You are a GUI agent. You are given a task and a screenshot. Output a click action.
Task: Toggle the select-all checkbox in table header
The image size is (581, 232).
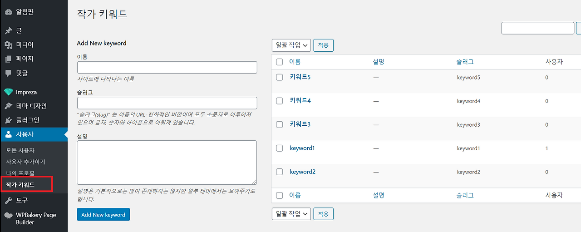point(280,62)
